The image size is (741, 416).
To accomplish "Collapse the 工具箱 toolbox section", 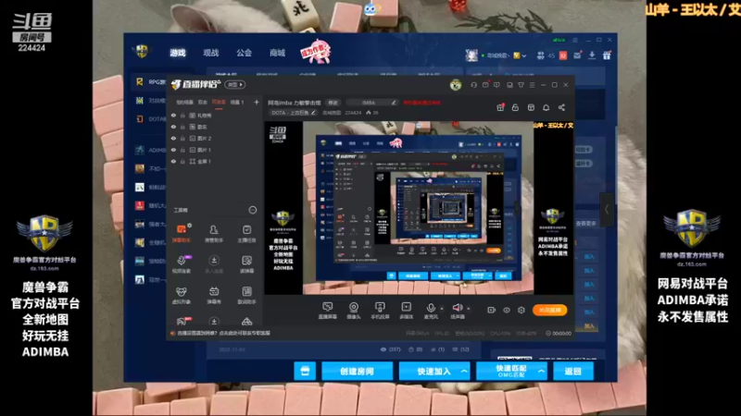I will click(252, 210).
